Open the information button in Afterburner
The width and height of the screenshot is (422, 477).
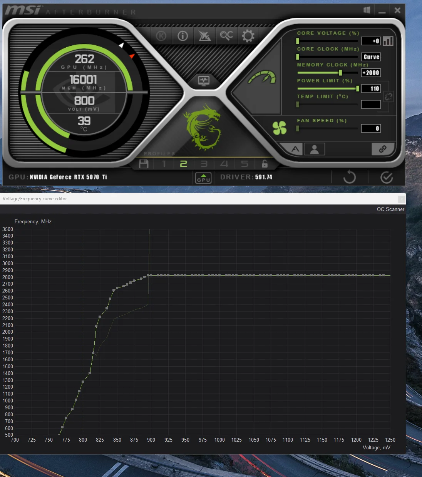click(x=183, y=36)
